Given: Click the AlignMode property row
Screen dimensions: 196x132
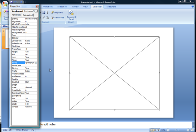Looking at the screenshot, I should point(24,22).
